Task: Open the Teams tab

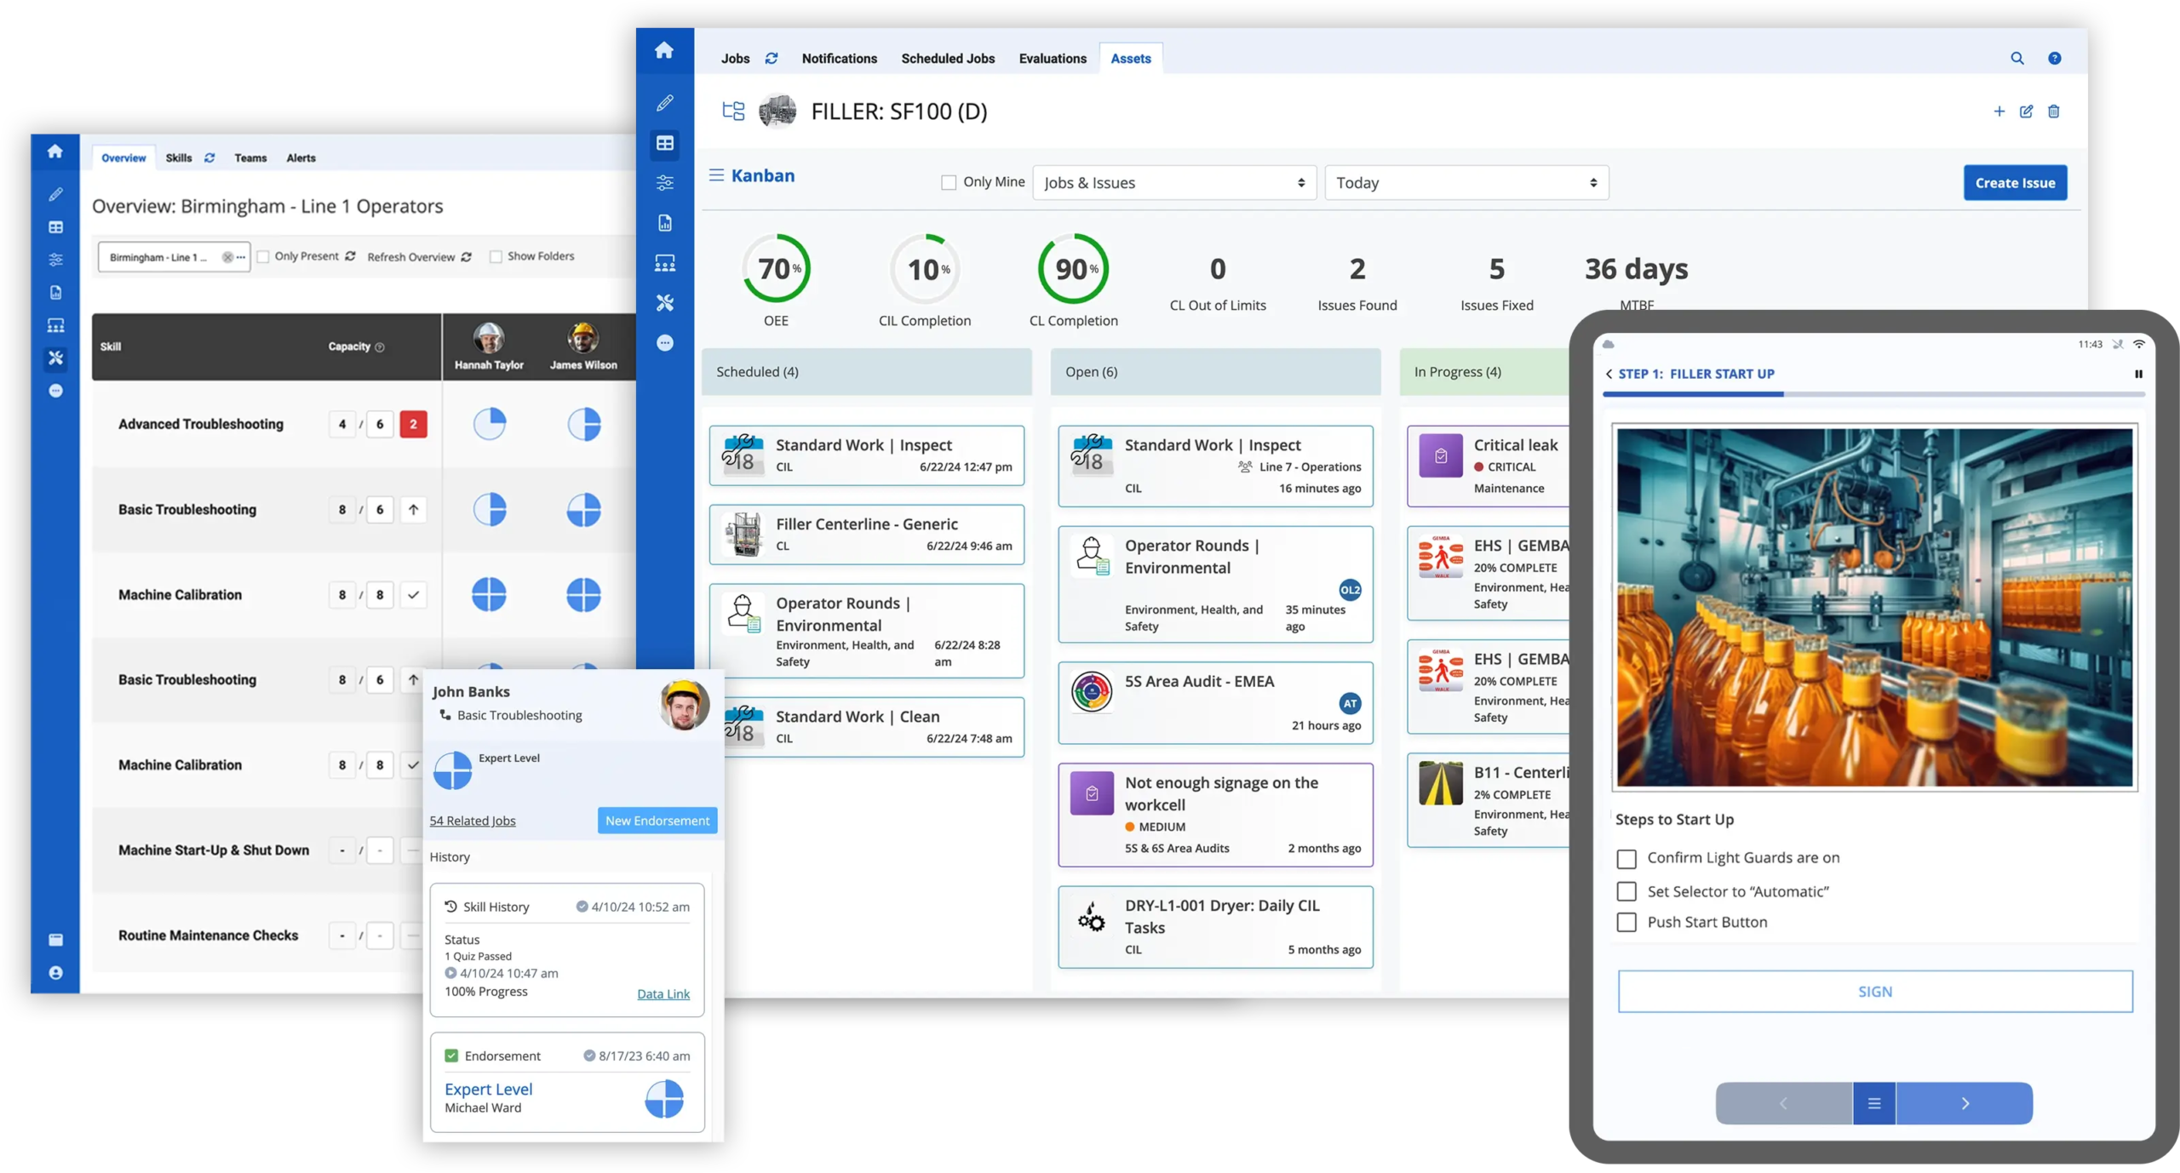Action: (250, 157)
